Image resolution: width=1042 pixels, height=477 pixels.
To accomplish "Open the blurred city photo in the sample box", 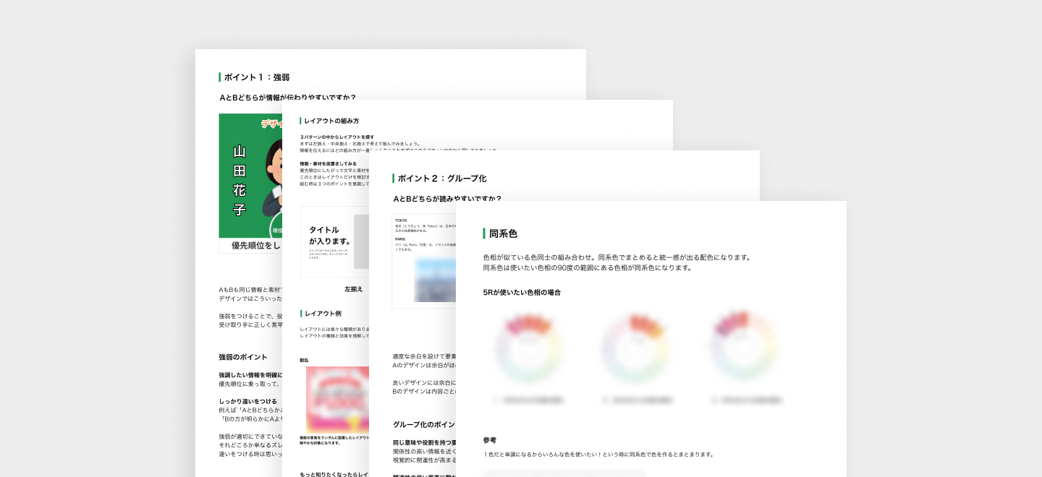I will (435, 280).
